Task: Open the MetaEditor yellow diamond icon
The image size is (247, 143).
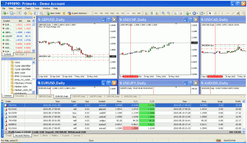Action: click(64, 13)
